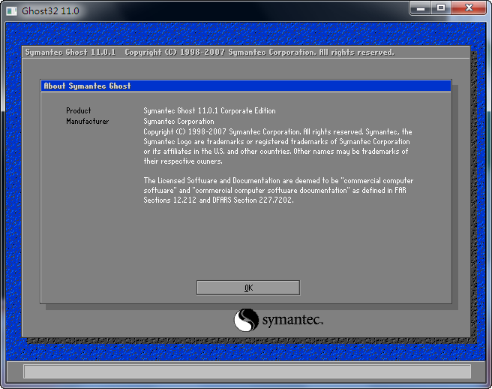
Task: Click the "Symantec Corporation" manufacturer value
Action: pyautogui.click(x=178, y=121)
